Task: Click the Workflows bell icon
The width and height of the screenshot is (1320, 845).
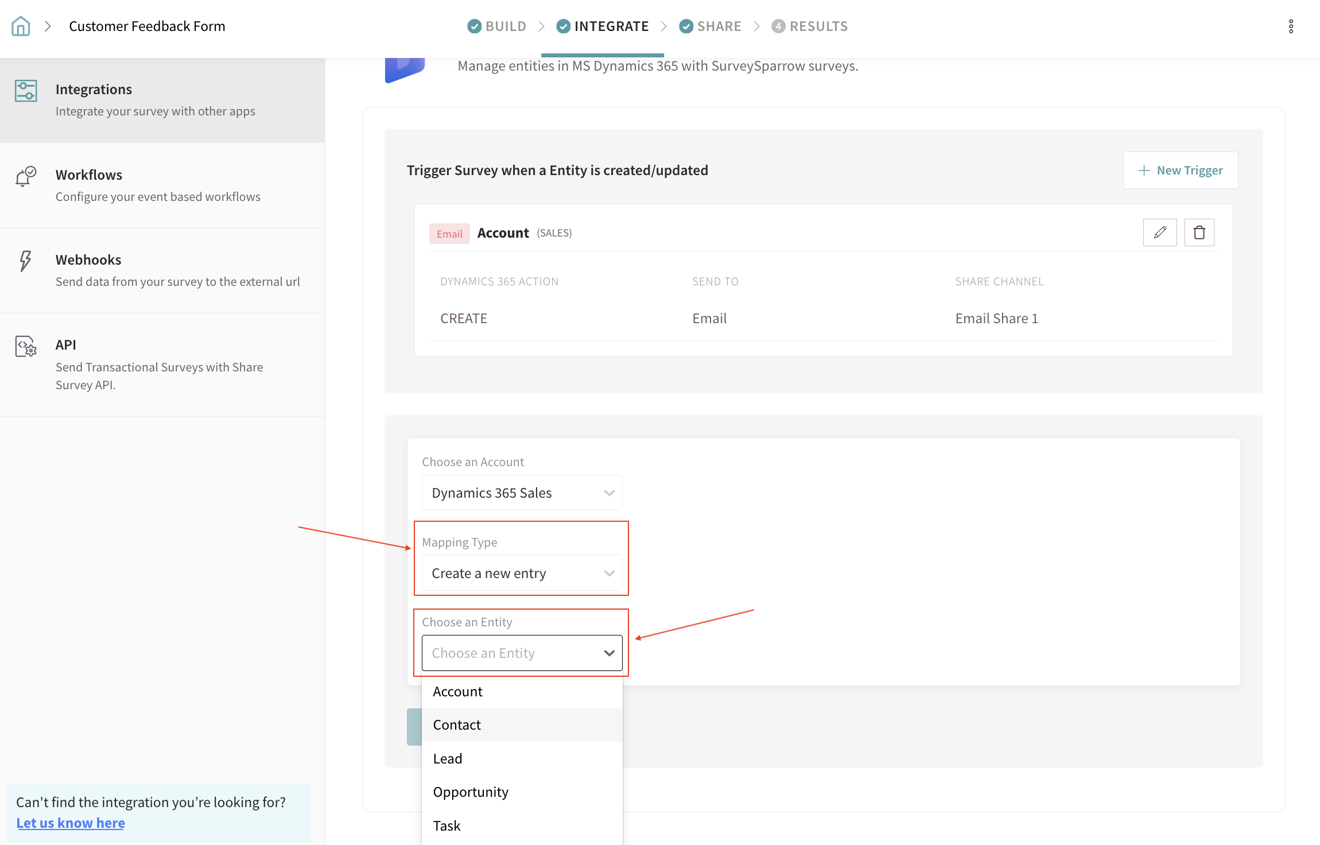Action: pyautogui.click(x=26, y=176)
